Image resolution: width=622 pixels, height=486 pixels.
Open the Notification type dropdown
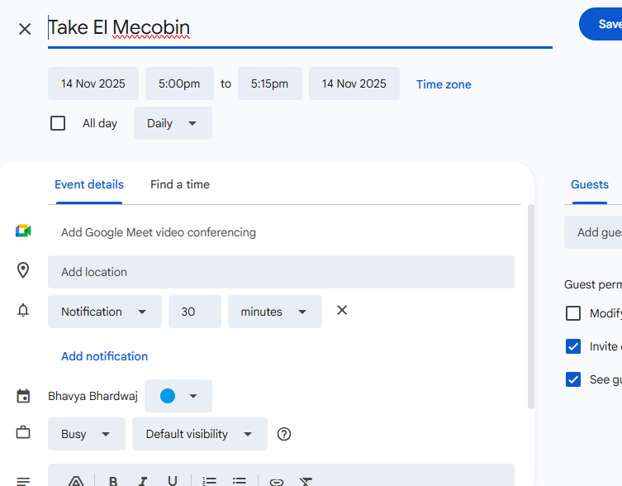[105, 312]
